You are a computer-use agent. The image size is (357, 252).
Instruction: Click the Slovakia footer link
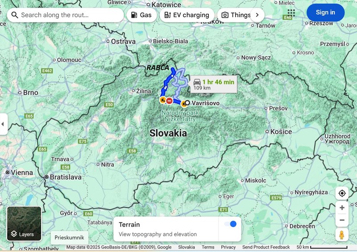(x=187, y=247)
